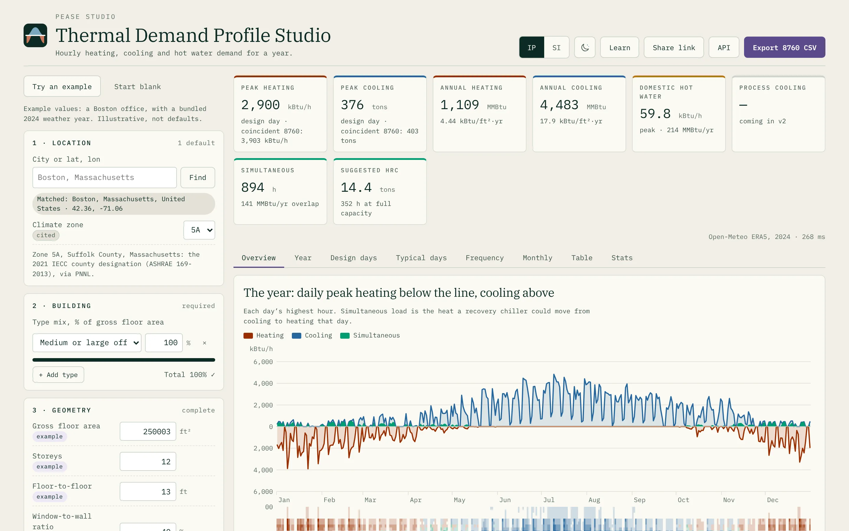849x531 pixels.
Task: Select the Overview tab
Action: [259, 258]
